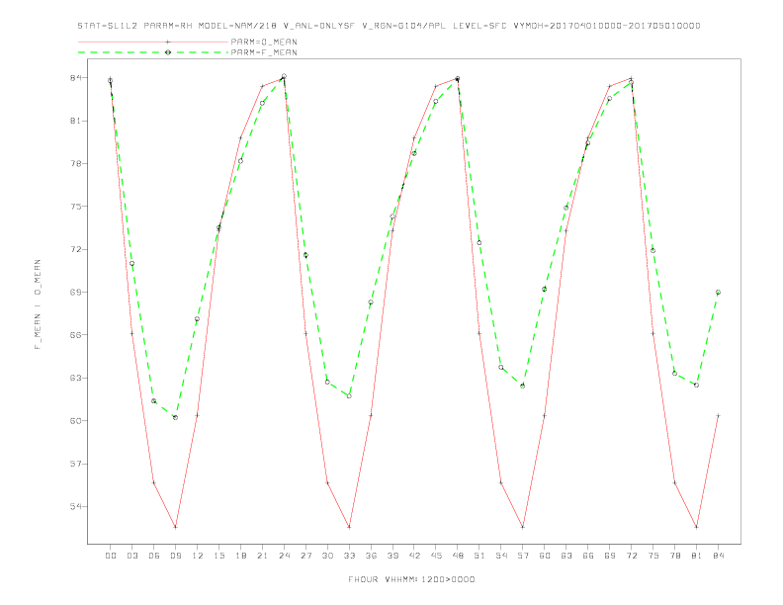Click y-axis tick label 84
This screenshot has width=783, height=605.
[76, 78]
